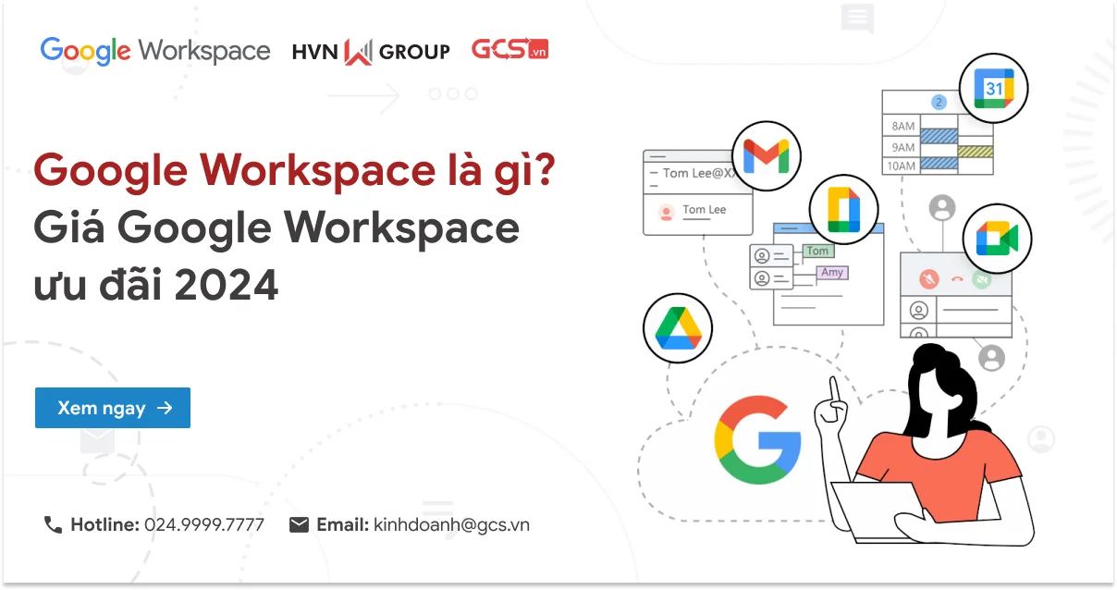Click the red hang-up phone icon
The image size is (1117, 590).
tap(957, 278)
